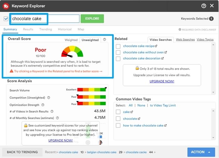Click Common Video Tags scroll up arrow
The height and width of the screenshot is (158, 219).
(x=213, y=111)
